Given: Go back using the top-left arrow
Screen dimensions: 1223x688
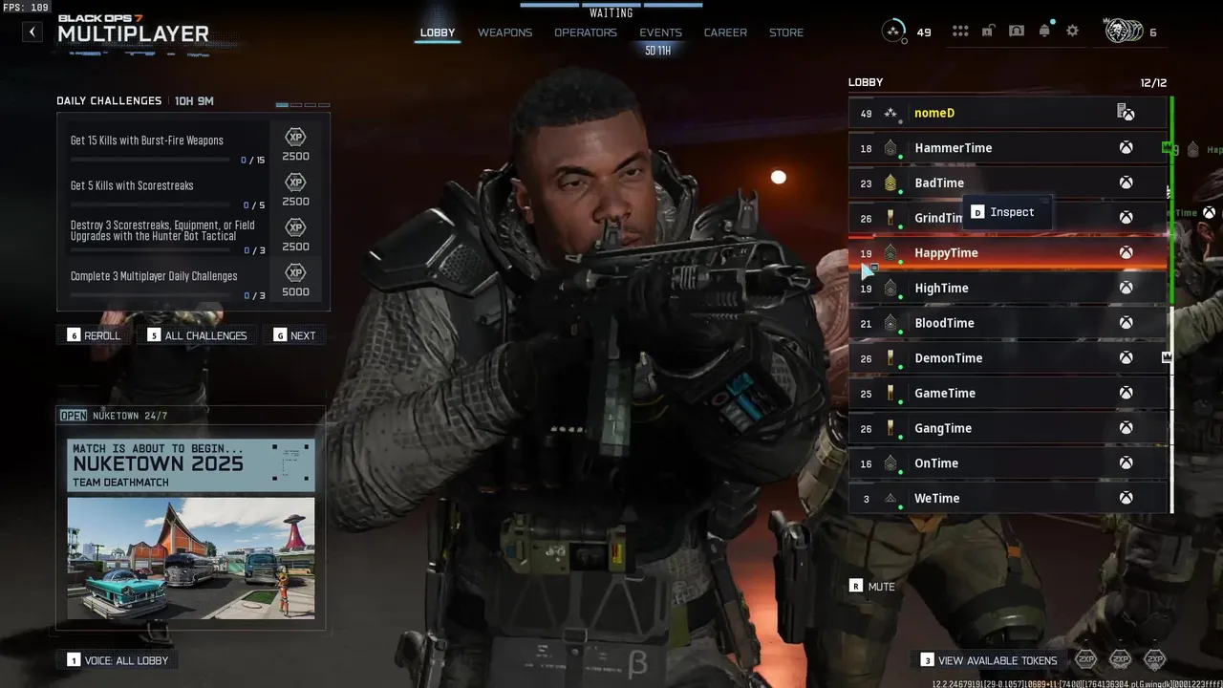Looking at the screenshot, I should (32, 32).
